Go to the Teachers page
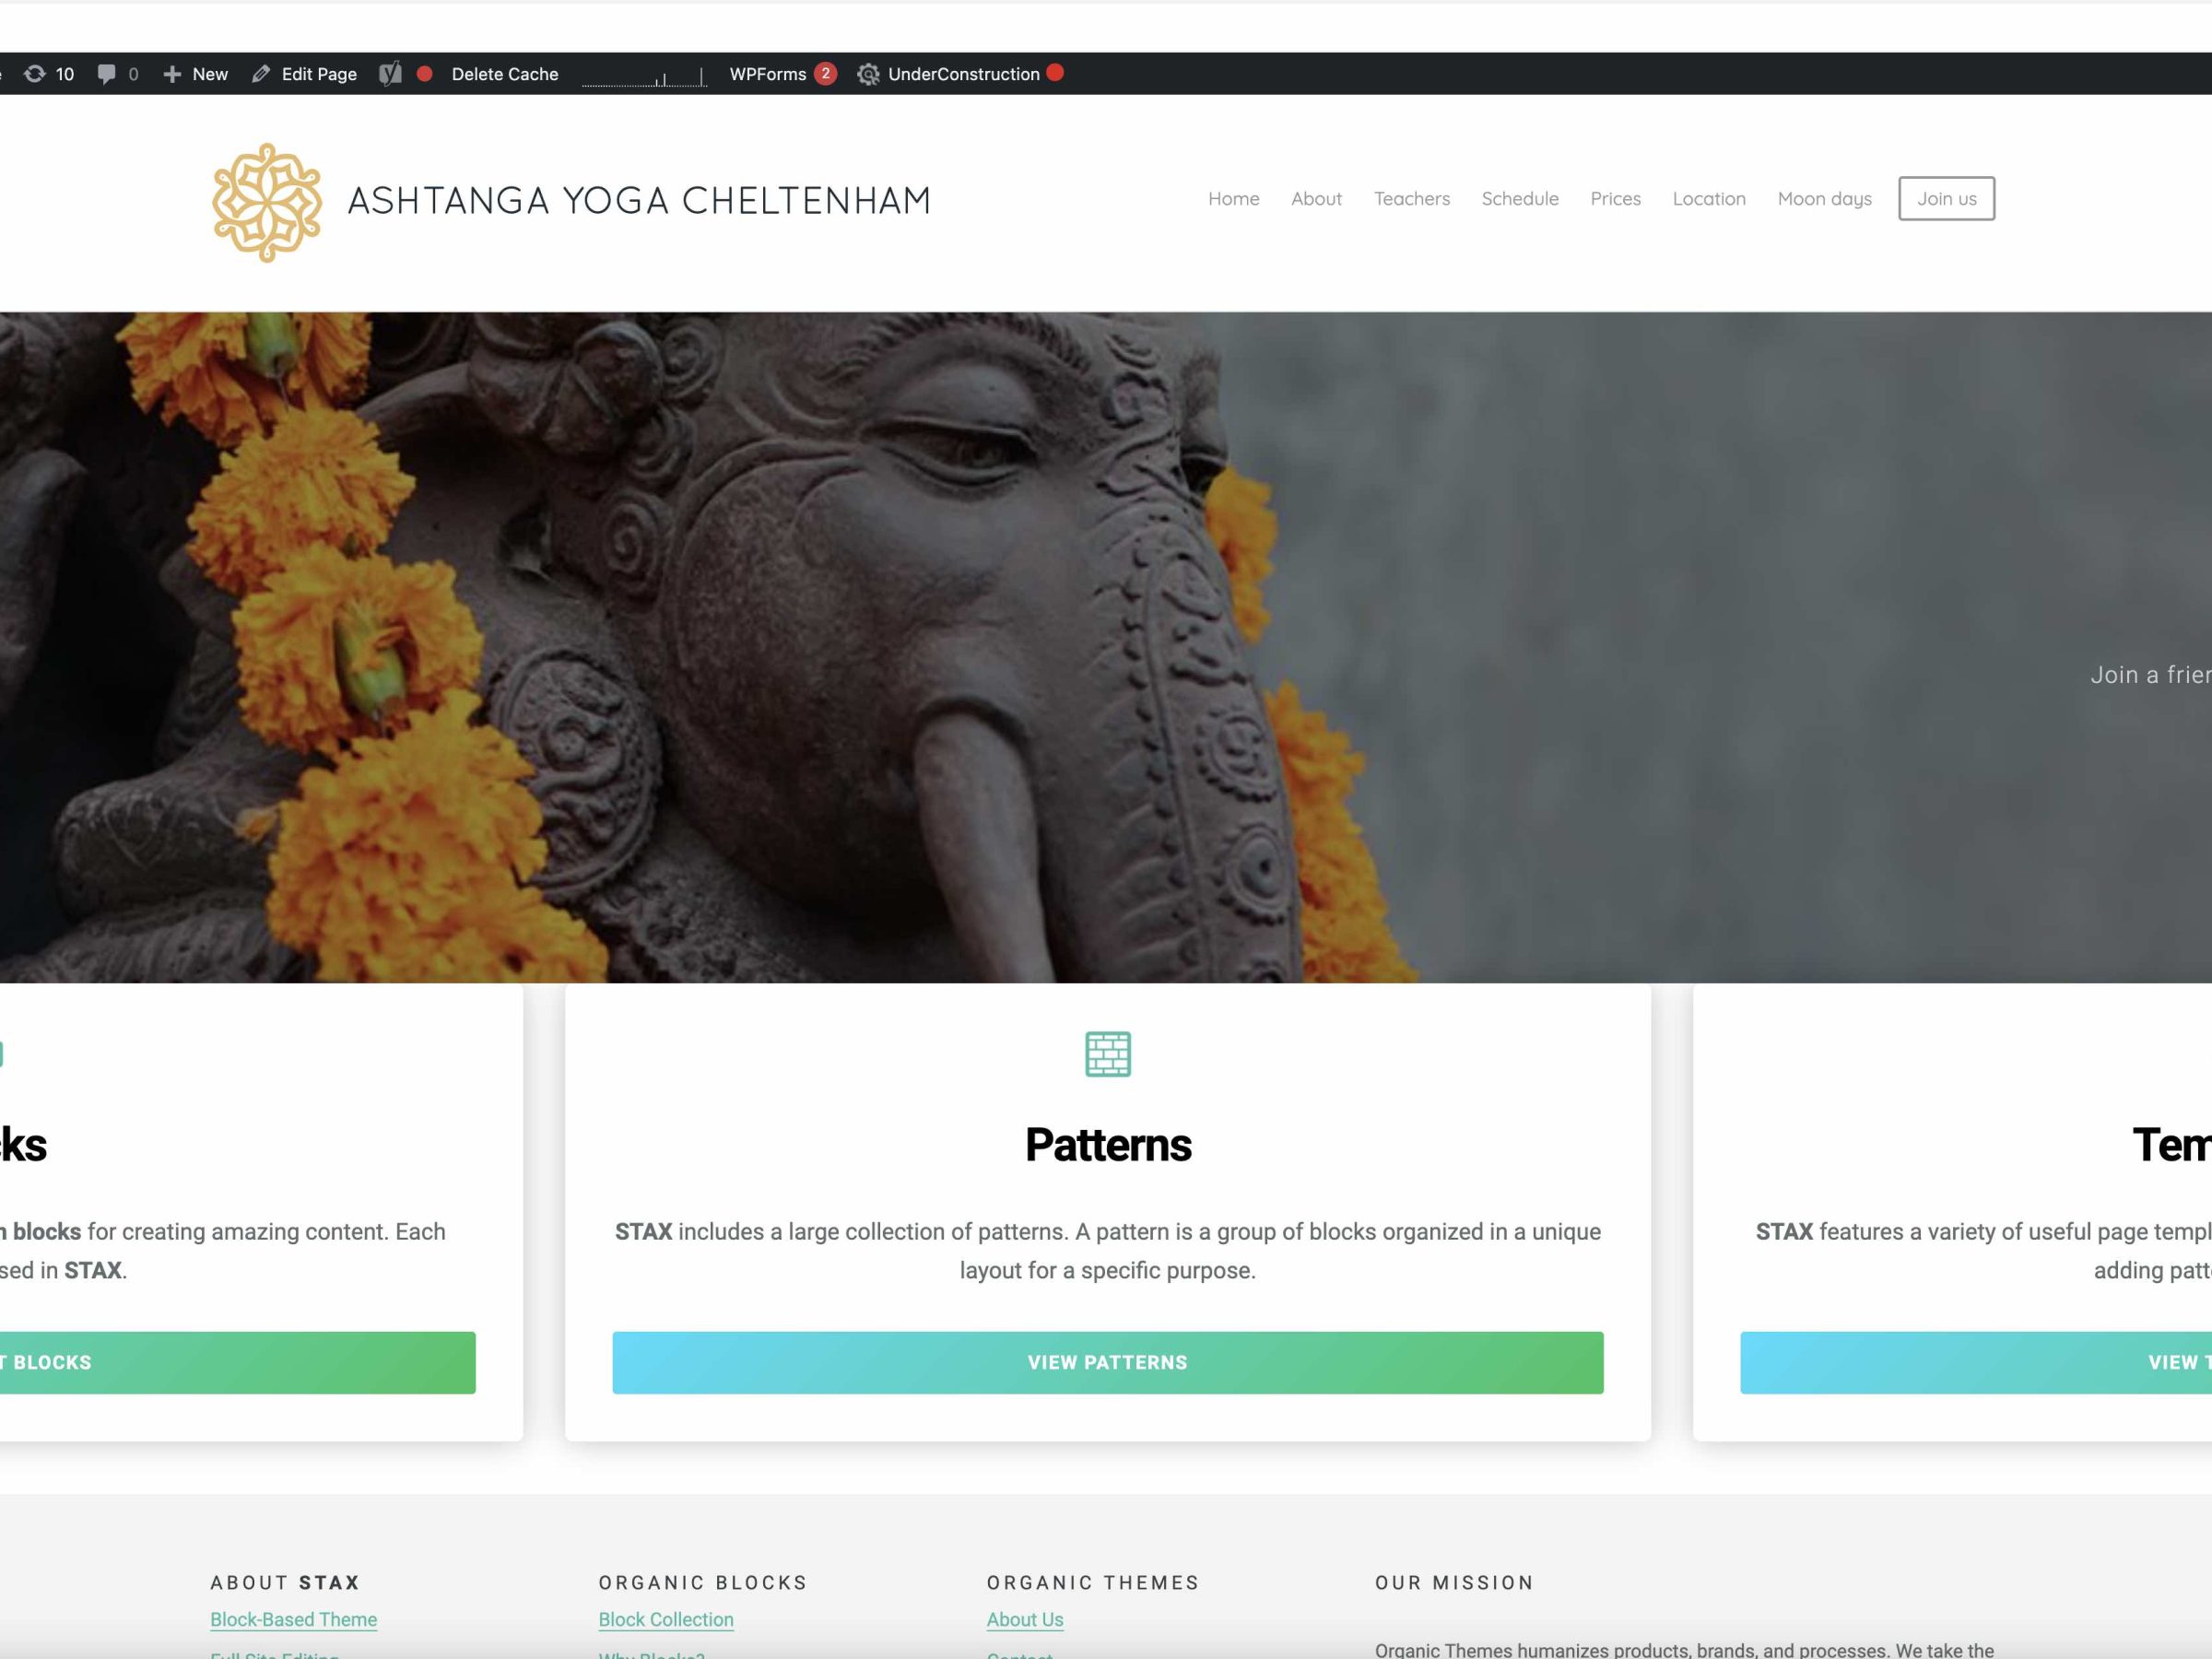The image size is (2212, 1659). tap(1411, 199)
